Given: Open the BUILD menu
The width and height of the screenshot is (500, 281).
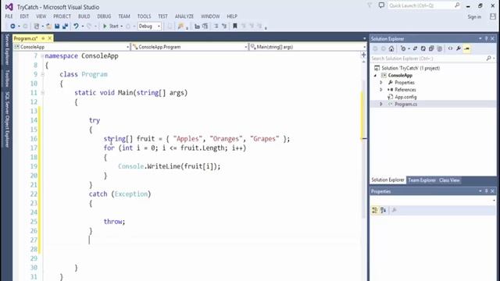Looking at the screenshot, I should pos(84,16).
